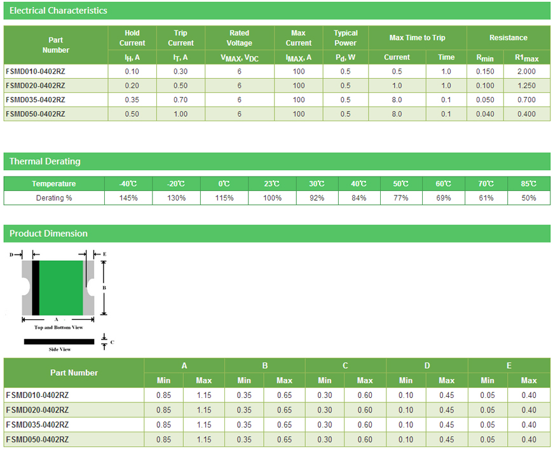Click the Rmin sub-header

click(485, 58)
